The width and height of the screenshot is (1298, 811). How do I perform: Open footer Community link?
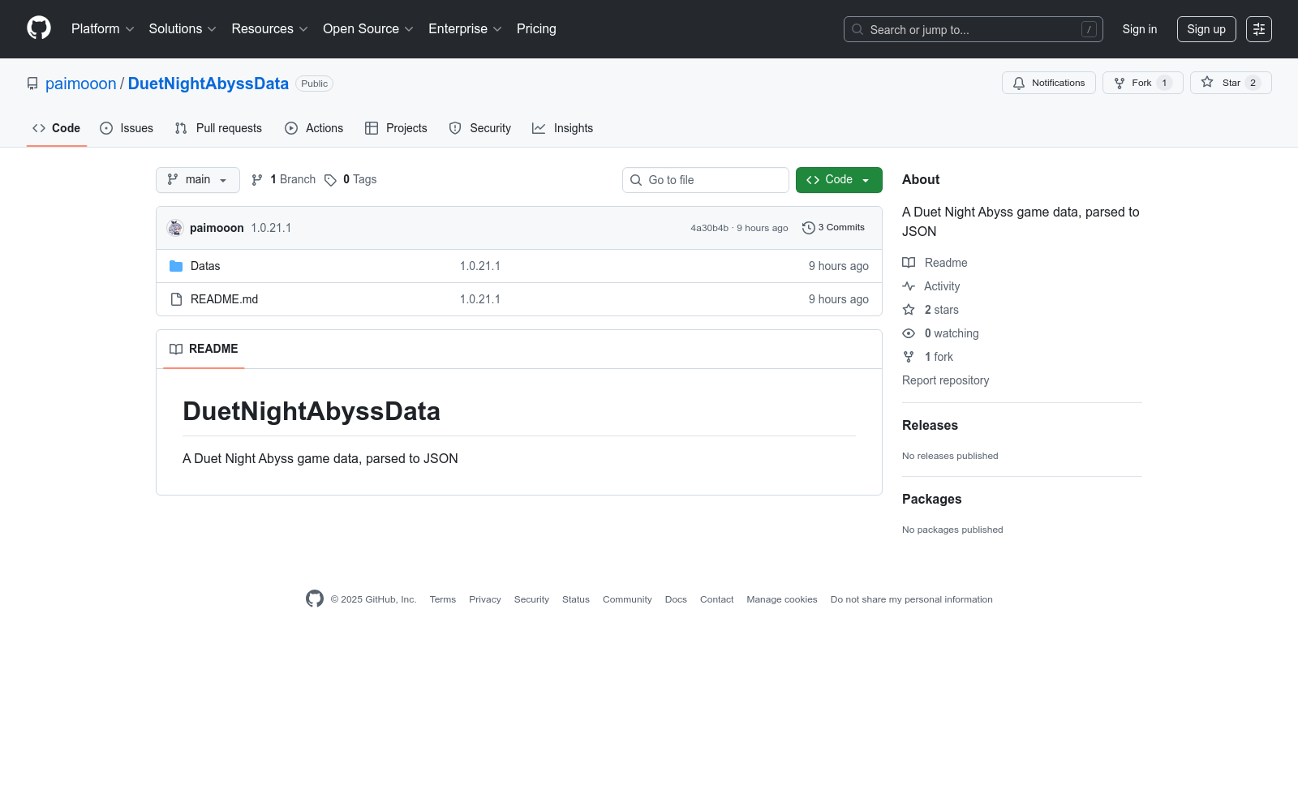[627, 599]
